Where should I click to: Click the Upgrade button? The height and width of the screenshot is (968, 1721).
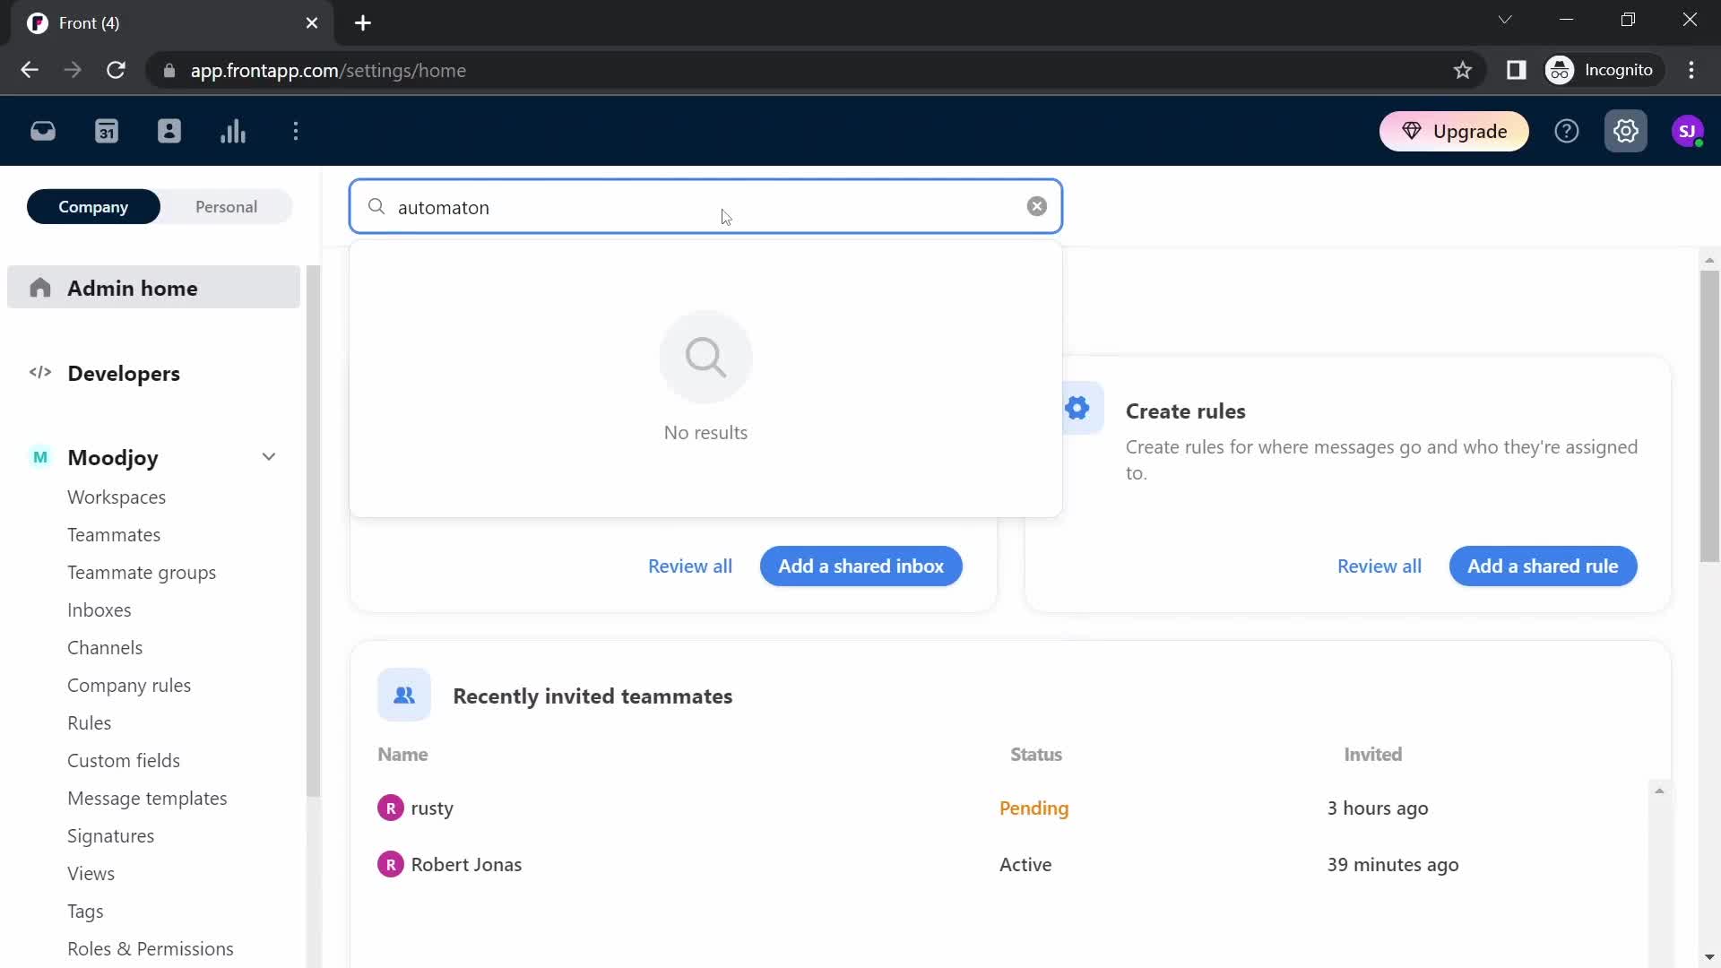pos(1454,132)
